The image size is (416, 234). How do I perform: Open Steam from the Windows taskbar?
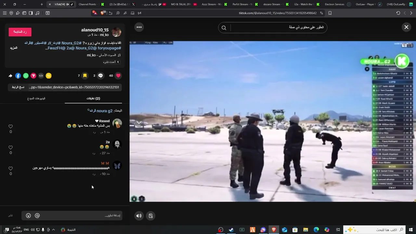click(x=231, y=230)
